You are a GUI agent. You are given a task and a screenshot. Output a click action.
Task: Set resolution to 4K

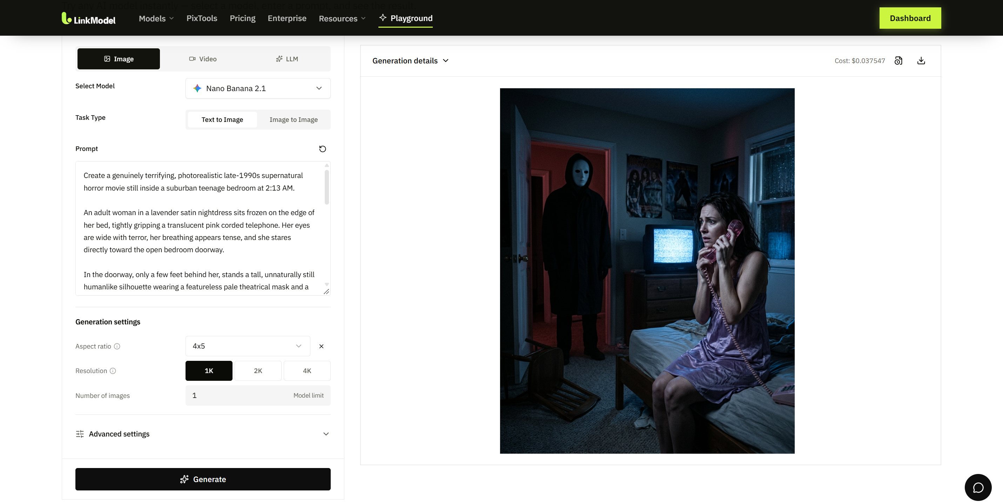click(x=307, y=371)
